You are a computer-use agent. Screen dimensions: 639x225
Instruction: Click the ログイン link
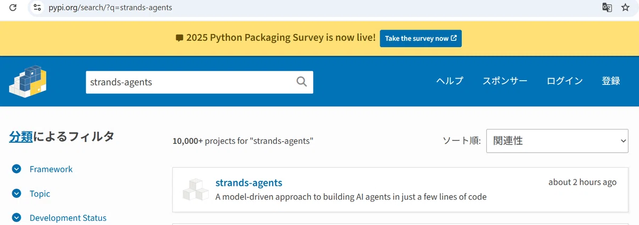(564, 81)
